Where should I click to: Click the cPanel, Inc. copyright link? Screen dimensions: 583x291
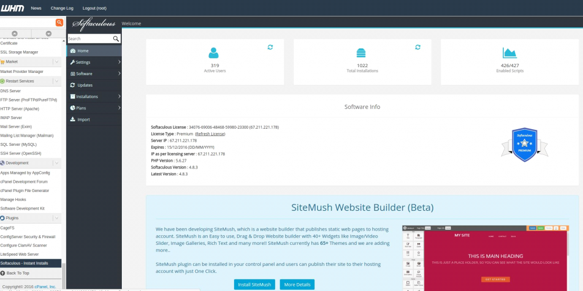click(45, 286)
